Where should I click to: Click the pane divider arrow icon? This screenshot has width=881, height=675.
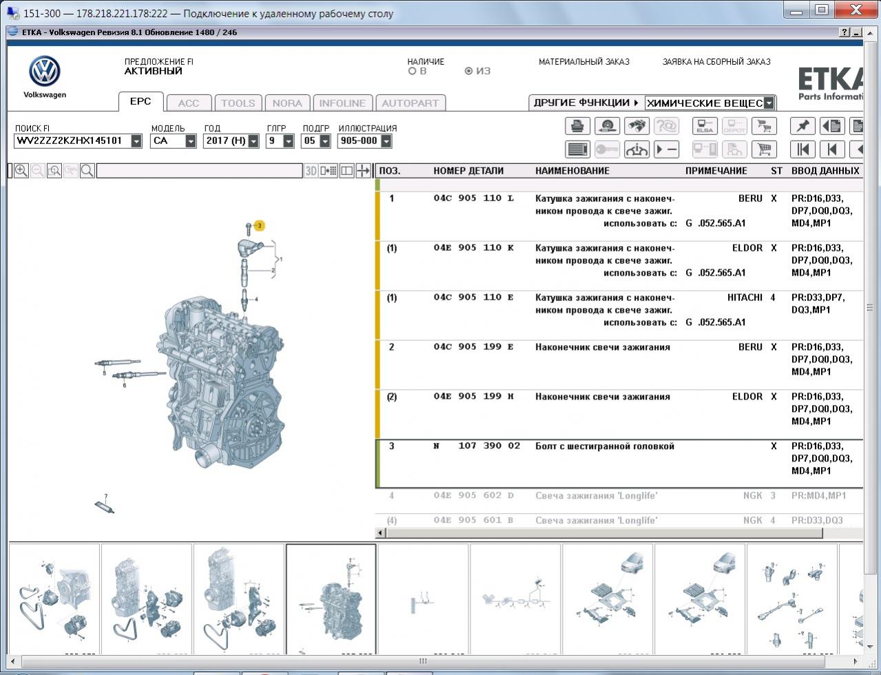point(363,171)
